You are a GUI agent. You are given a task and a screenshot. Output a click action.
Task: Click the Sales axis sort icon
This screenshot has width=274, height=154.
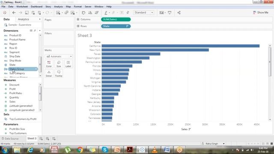pyautogui.click(x=190, y=129)
